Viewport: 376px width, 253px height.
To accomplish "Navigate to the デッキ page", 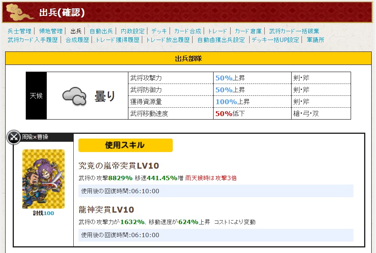I will coord(159,31).
